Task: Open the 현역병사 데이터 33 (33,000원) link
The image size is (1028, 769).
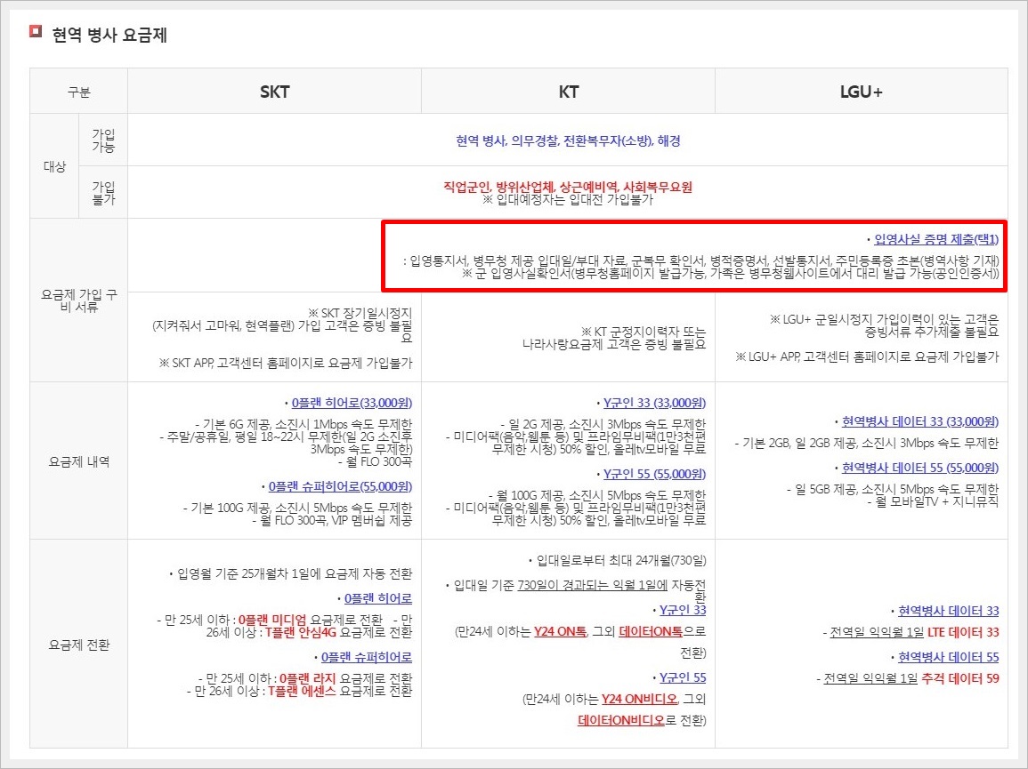Action: 919,421
